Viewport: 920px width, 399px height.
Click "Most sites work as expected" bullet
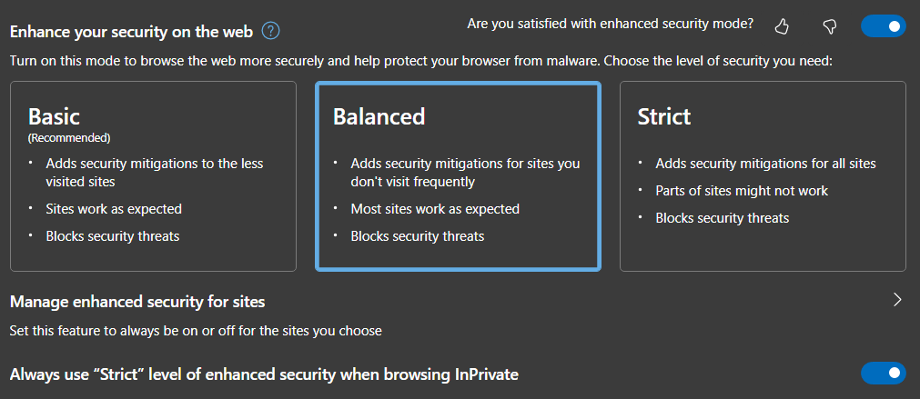click(x=435, y=208)
